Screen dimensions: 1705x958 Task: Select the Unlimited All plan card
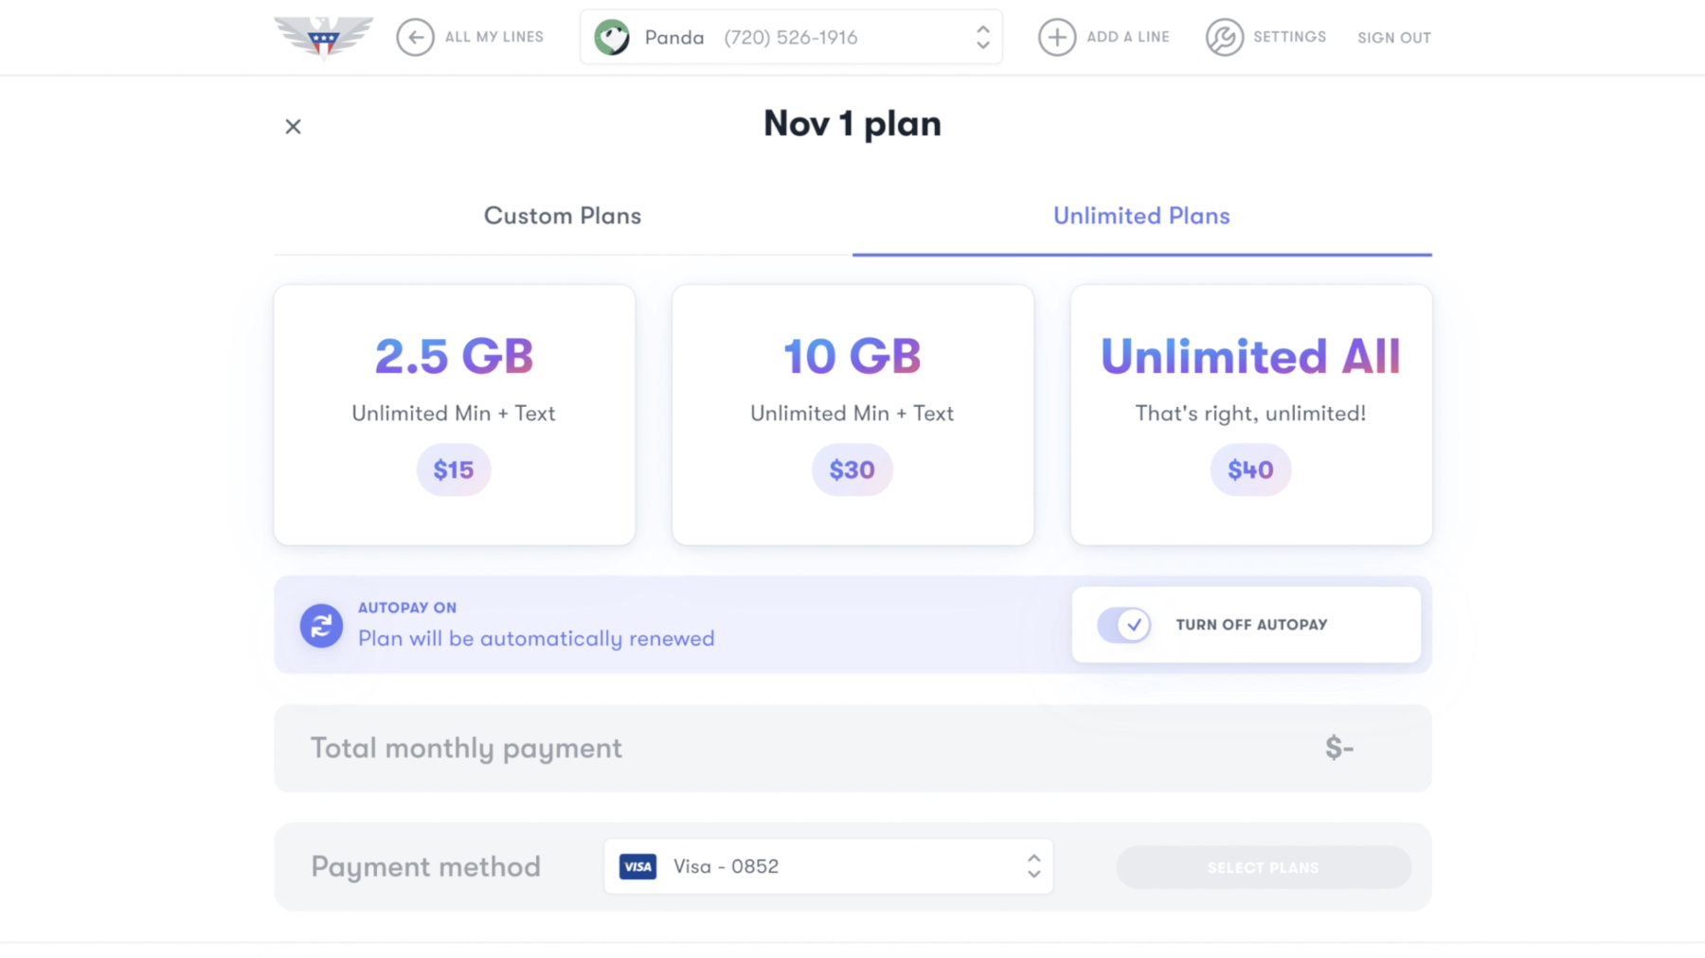point(1250,414)
